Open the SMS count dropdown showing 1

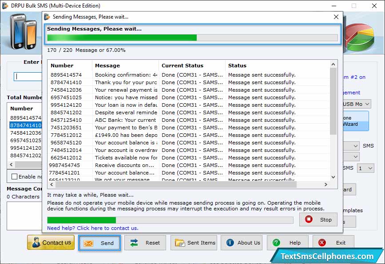pos(365,168)
